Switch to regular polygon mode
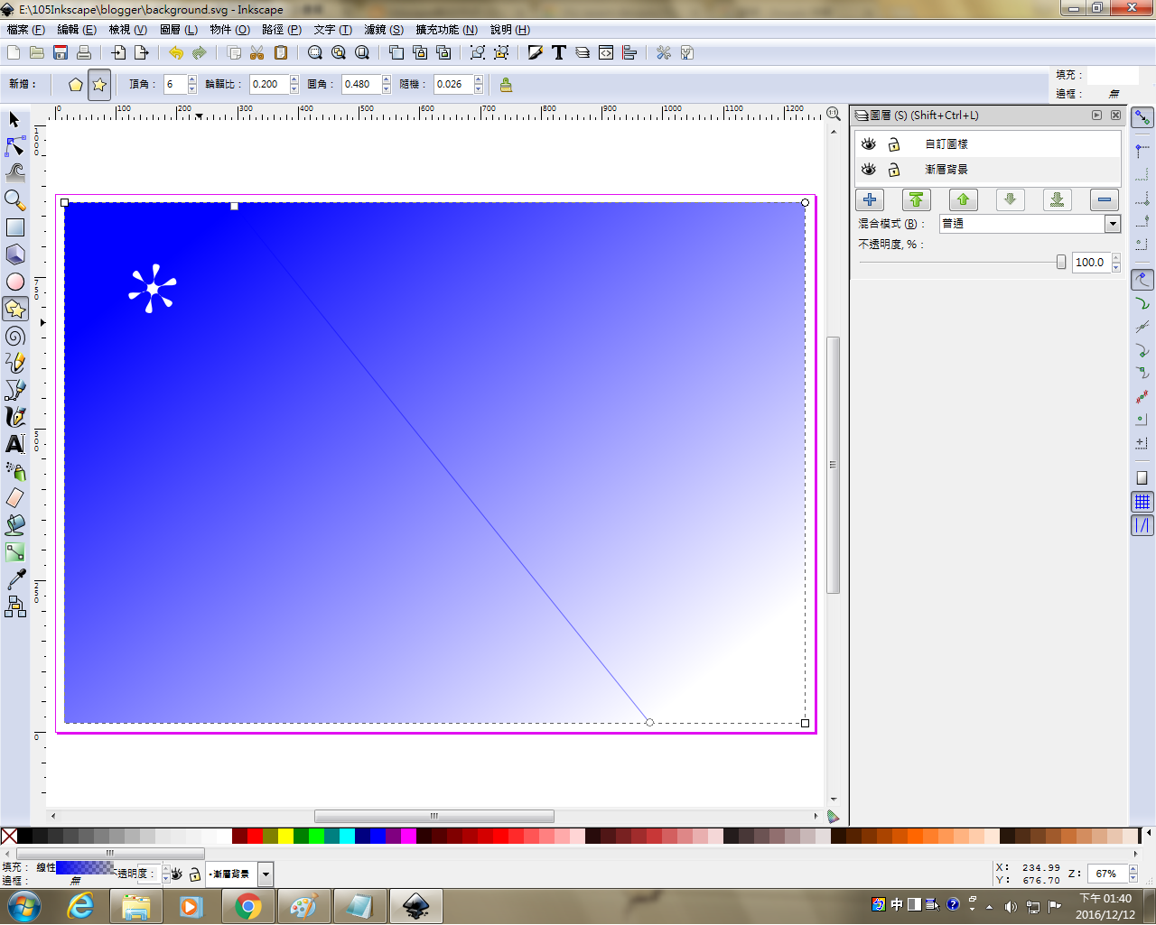Image resolution: width=1156 pixels, height=925 pixels. click(76, 85)
